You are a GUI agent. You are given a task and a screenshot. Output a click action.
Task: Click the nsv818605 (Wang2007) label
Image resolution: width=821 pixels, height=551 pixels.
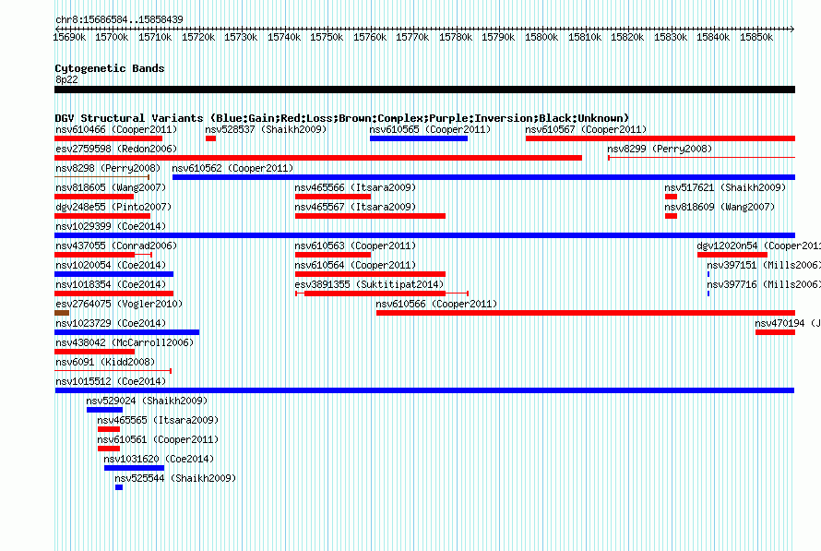click(111, 187)
